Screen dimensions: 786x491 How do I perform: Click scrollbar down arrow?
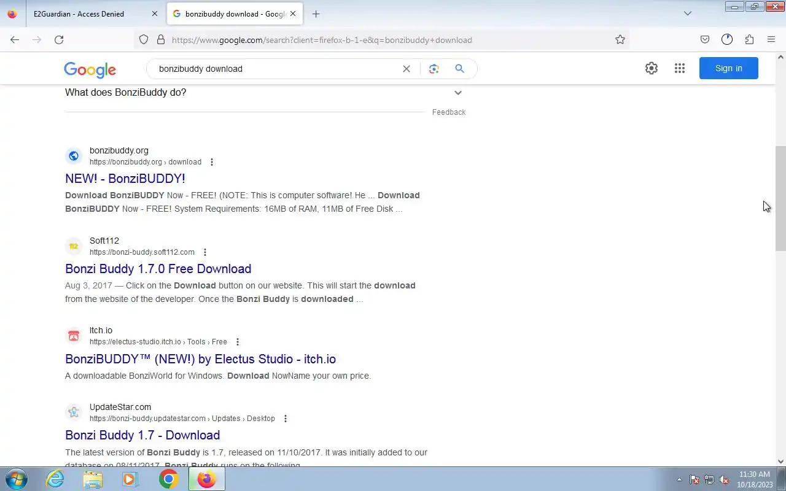click(x=780, y=462)
